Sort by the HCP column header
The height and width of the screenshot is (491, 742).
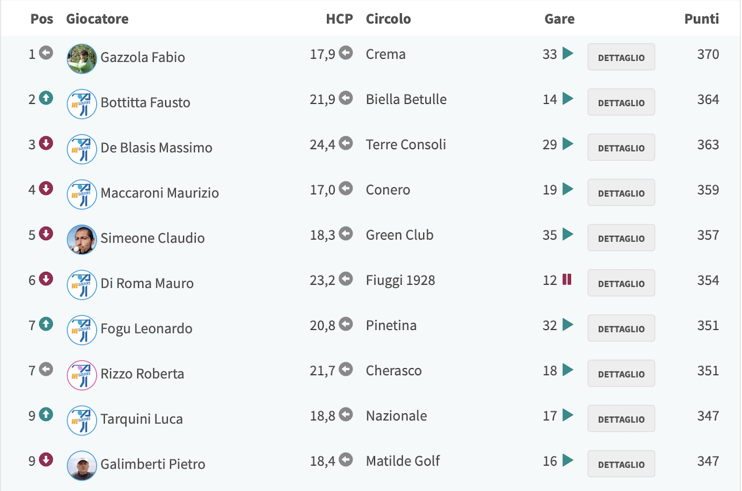[339, 19]
